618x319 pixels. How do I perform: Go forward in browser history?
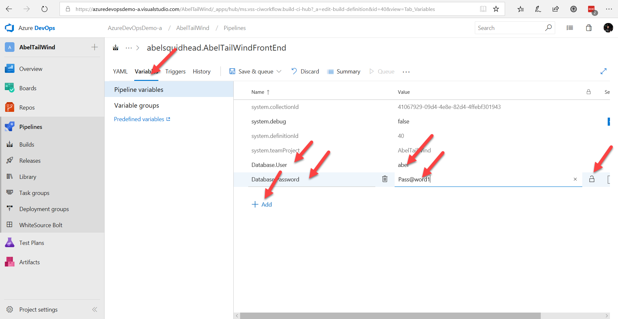[x=27, y=9]
